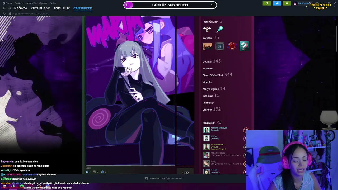Reload the page with the refresh icon

tap(4, 13)
